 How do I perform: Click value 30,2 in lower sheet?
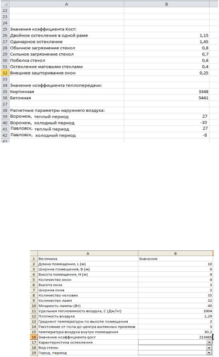[x=208, y=332]
